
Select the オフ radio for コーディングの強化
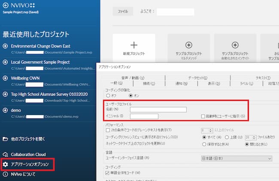pyautogui.click(x=108, y=96)
